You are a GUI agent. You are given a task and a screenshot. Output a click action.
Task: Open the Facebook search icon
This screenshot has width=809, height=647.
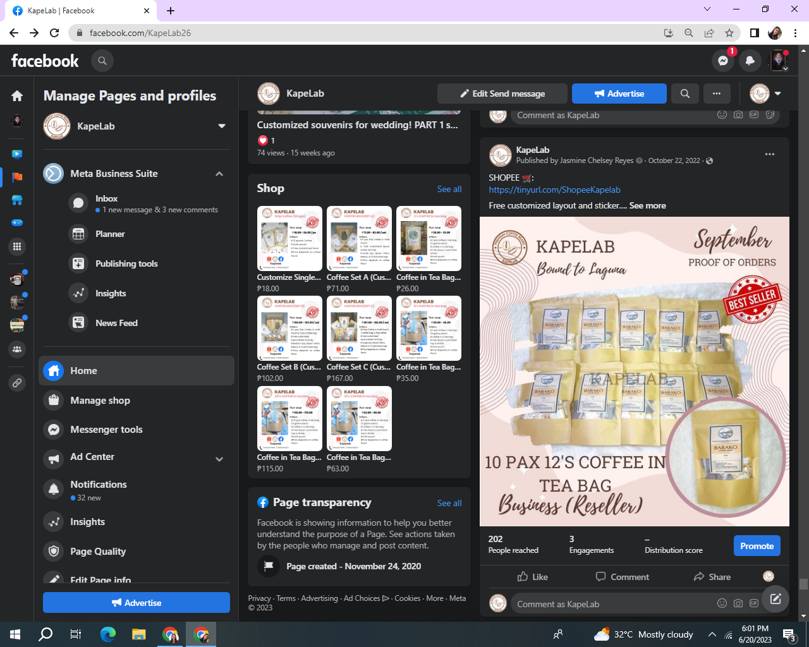coord(102,61)
